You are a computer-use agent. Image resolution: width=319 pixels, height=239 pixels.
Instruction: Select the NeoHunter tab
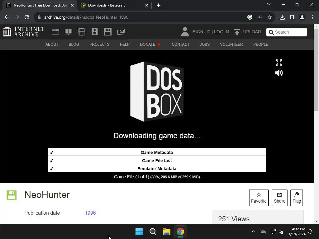(40, 5)
